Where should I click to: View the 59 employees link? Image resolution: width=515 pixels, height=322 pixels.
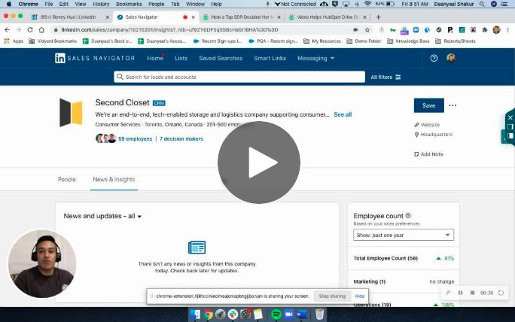[136, 139]
